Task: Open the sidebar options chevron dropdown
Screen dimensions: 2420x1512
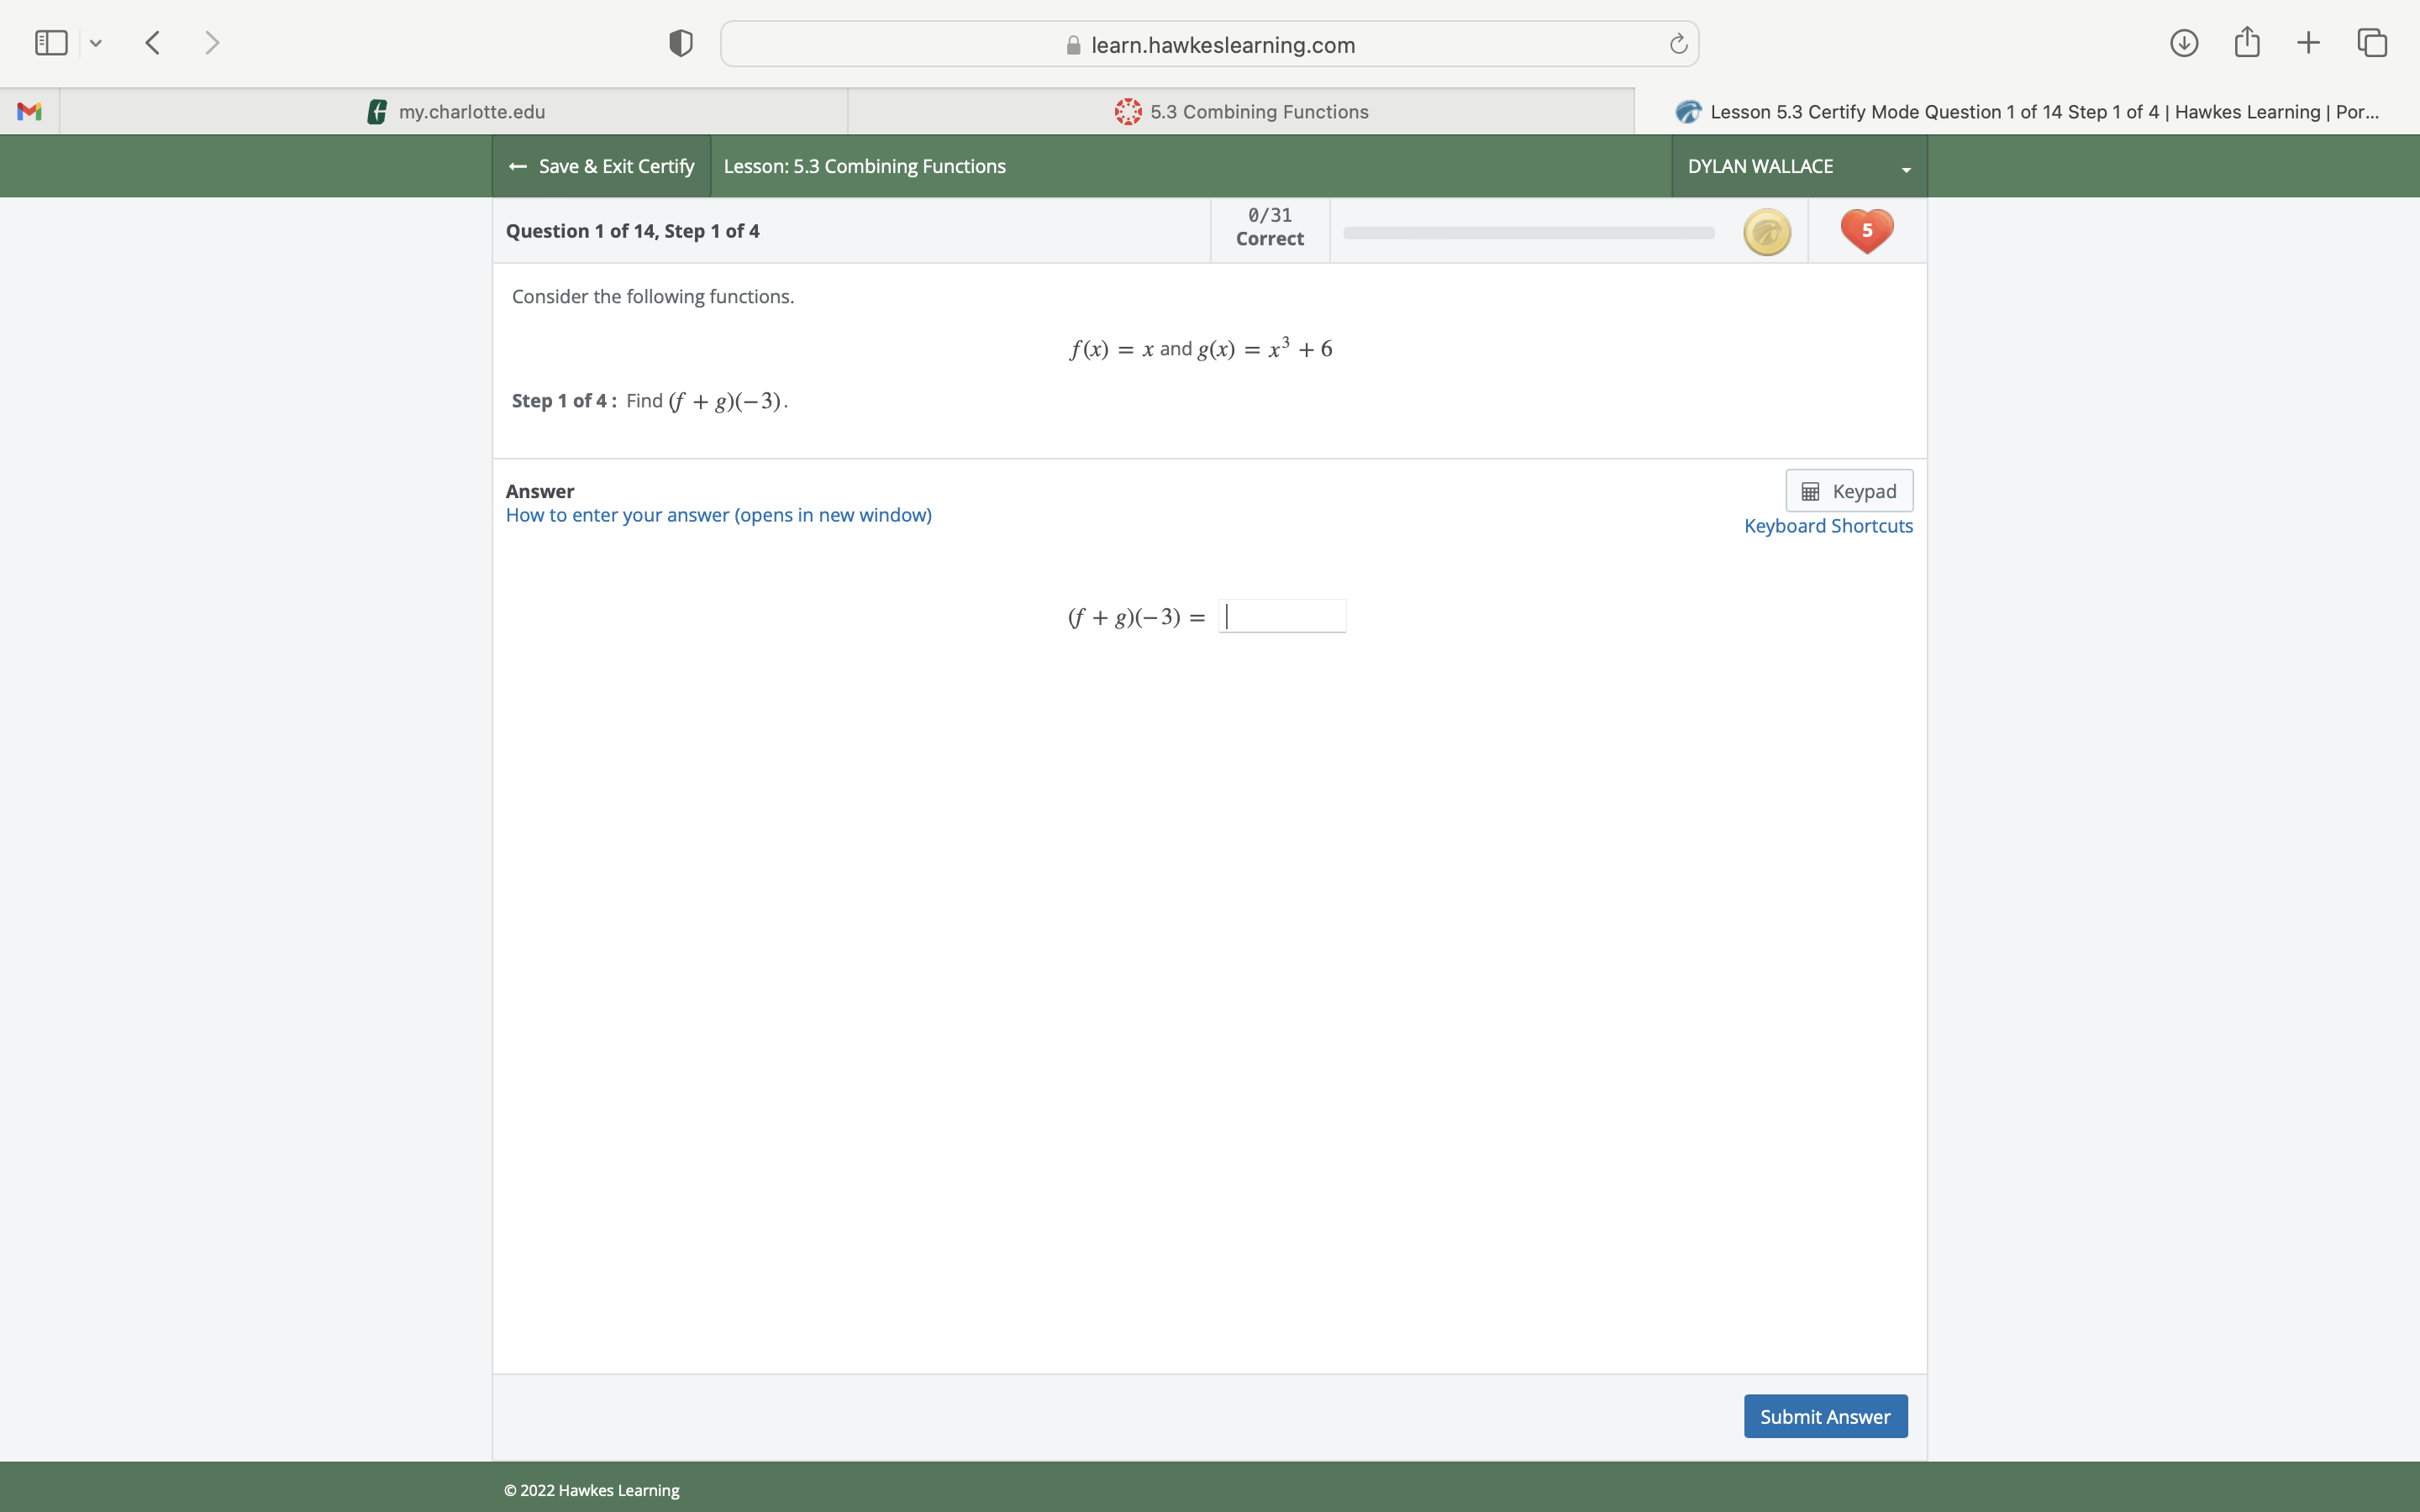Action: (96, 43)
